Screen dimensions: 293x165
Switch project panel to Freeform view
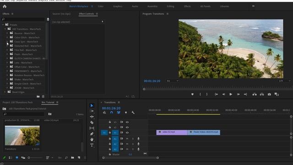point(23,158)
